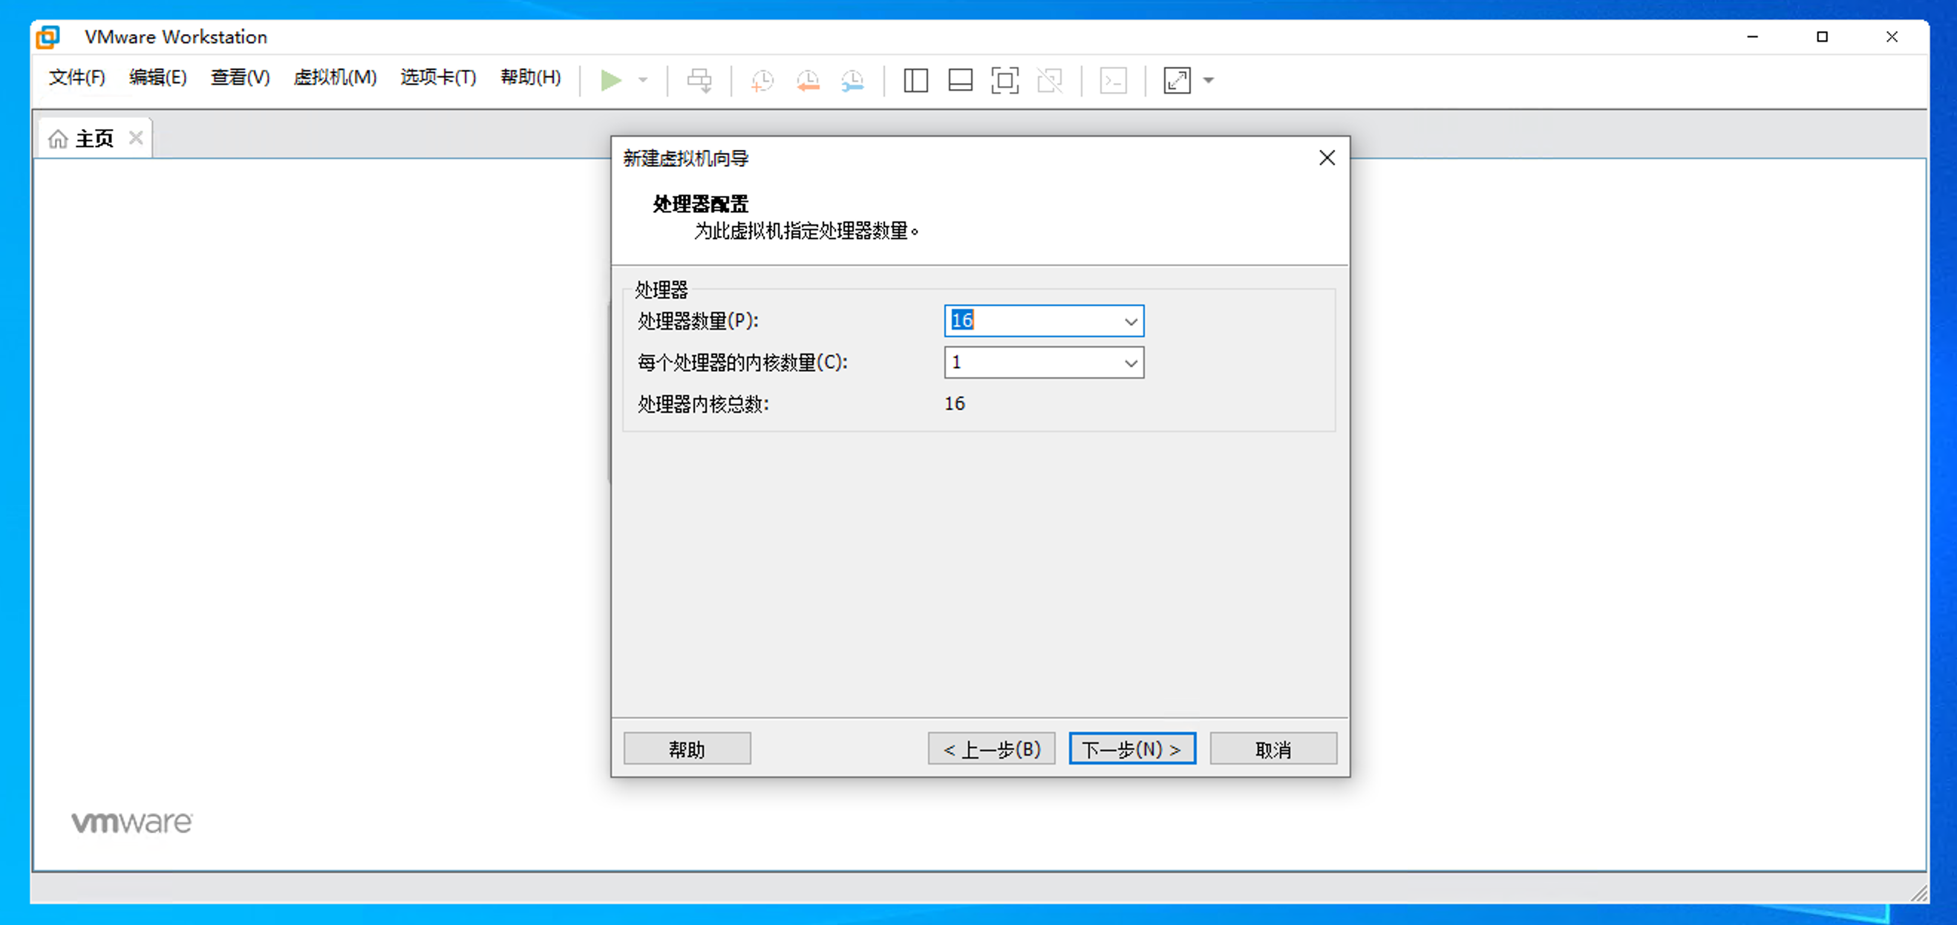Click the green power on button
The image size is (1957, 925).
tap(612, 80)
